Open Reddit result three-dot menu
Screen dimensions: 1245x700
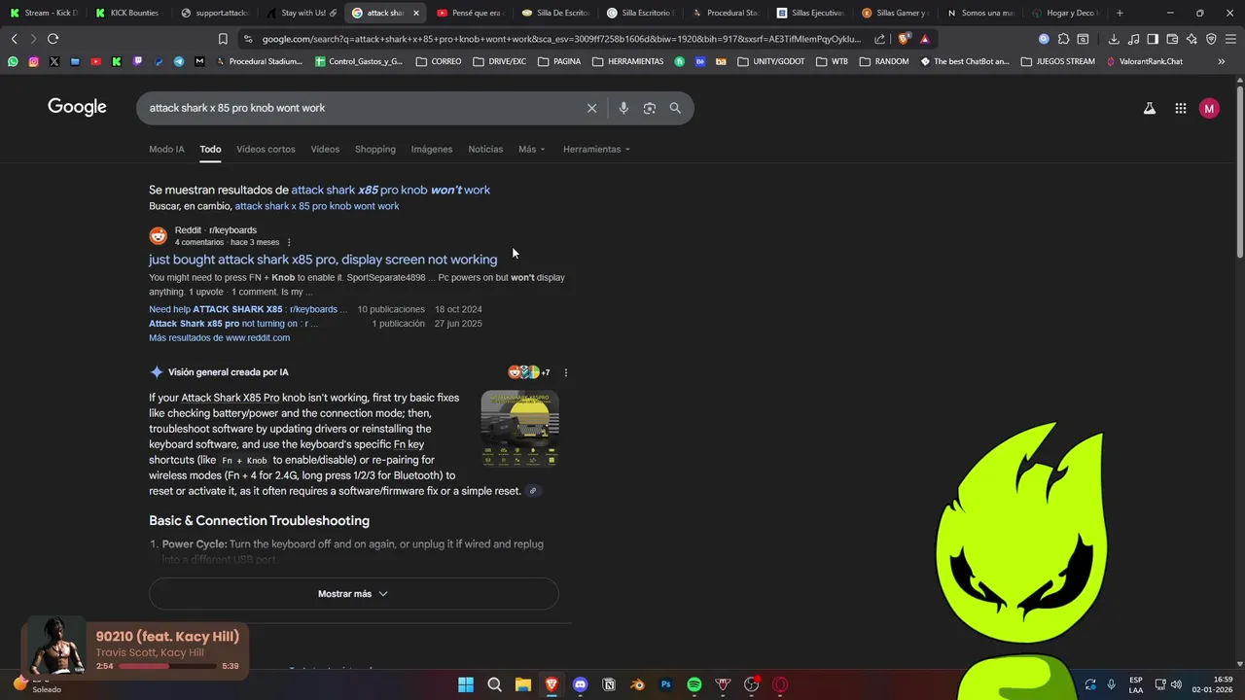(x=289, y=242)
